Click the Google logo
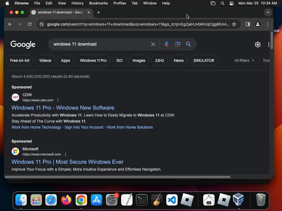The width and height of the screenshot is (282, 211). [23, 45]
